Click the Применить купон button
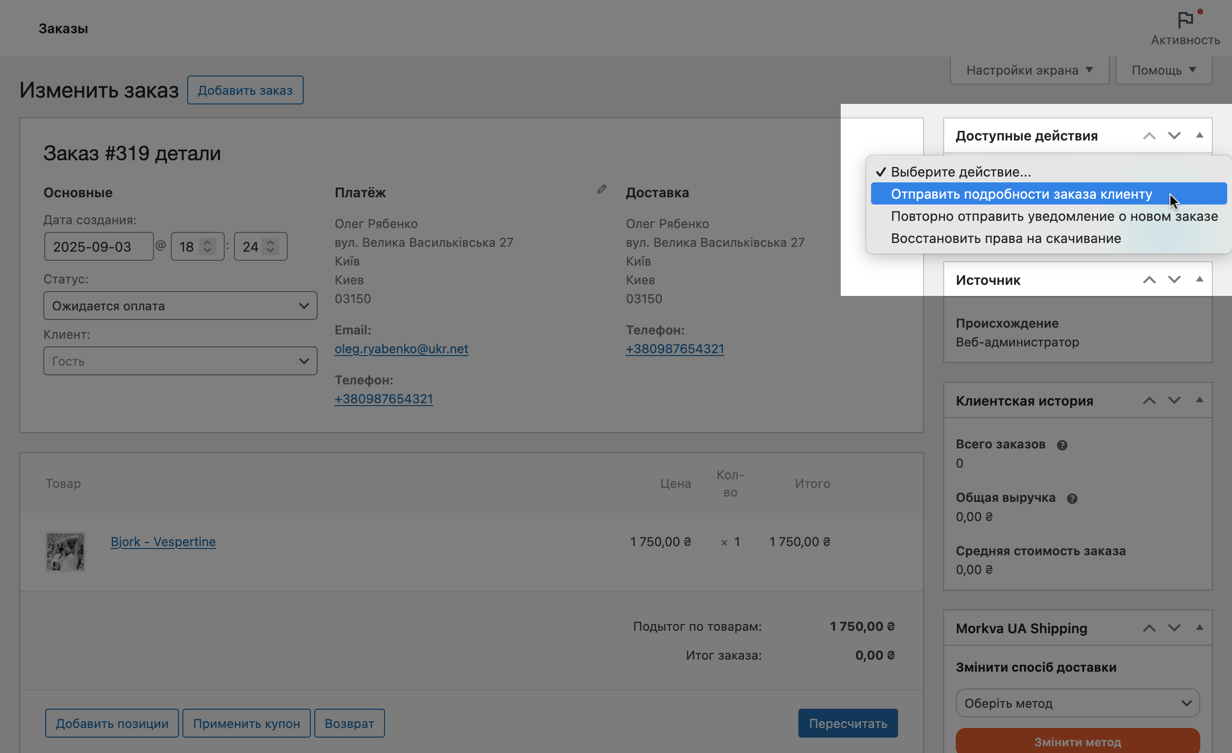The width and height of the screenshot is (1232, 753). 246,723
